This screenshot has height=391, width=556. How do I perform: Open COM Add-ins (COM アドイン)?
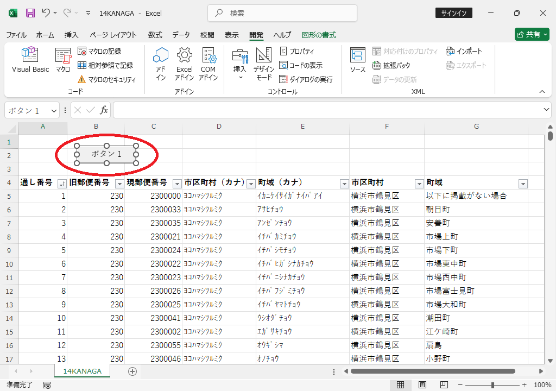click(208, 64)
